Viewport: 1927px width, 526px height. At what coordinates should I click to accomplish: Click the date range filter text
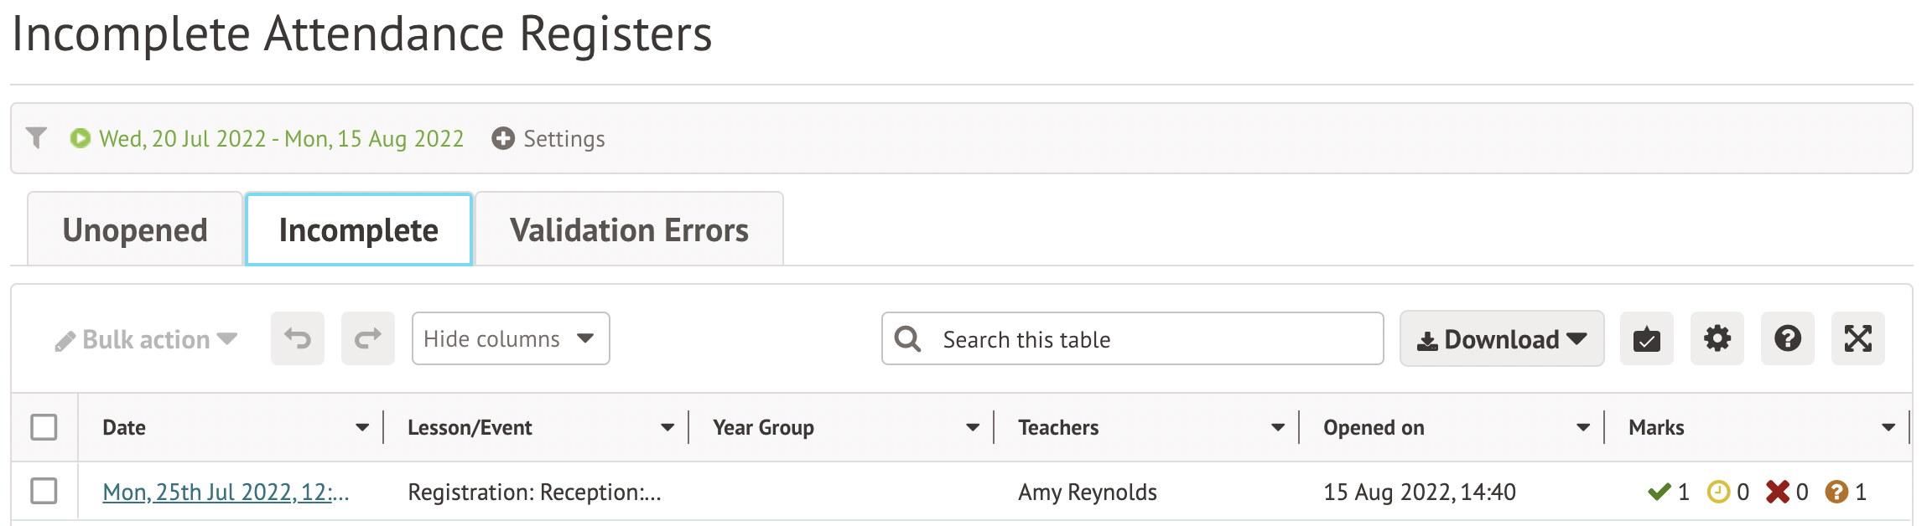281,138
